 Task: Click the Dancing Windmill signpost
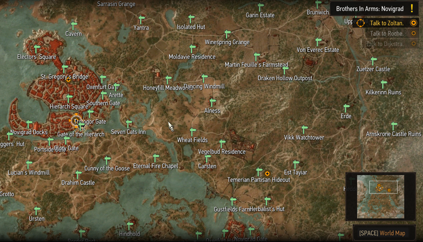tap(205, 78)
